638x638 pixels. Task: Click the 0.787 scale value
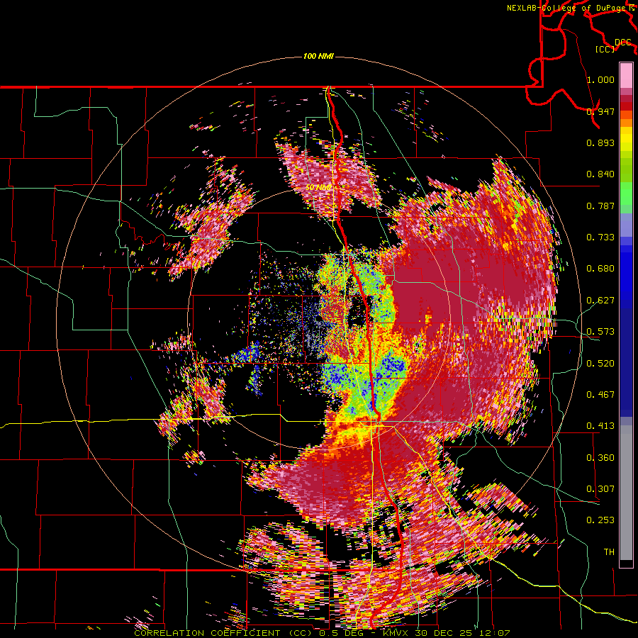[600, 206]
